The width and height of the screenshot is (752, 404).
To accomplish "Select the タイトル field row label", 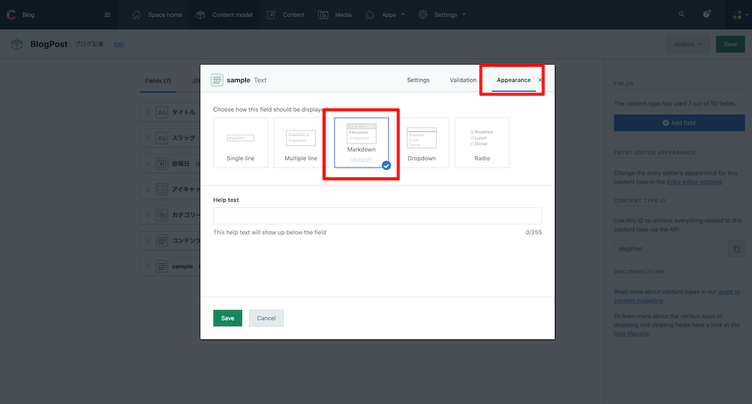I will (183, 113).
